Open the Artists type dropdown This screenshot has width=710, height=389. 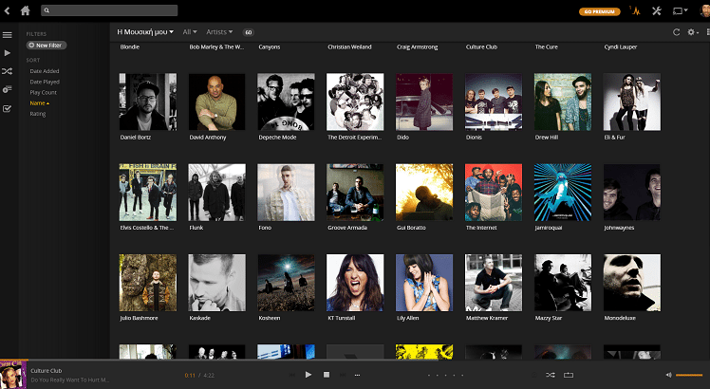coord(219,32)
